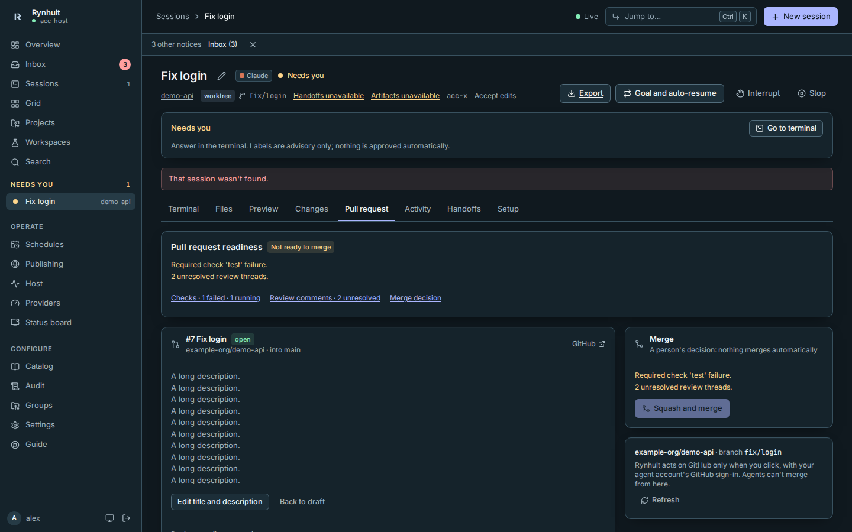Click Export button
The image size is (852, 532).
585,93
